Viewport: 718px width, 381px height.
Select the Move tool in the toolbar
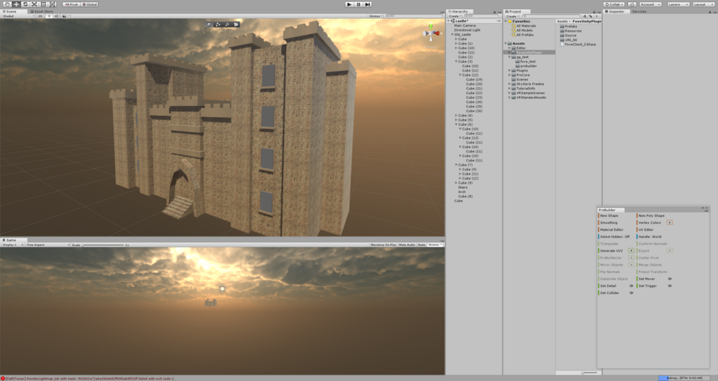coord(16,4)
